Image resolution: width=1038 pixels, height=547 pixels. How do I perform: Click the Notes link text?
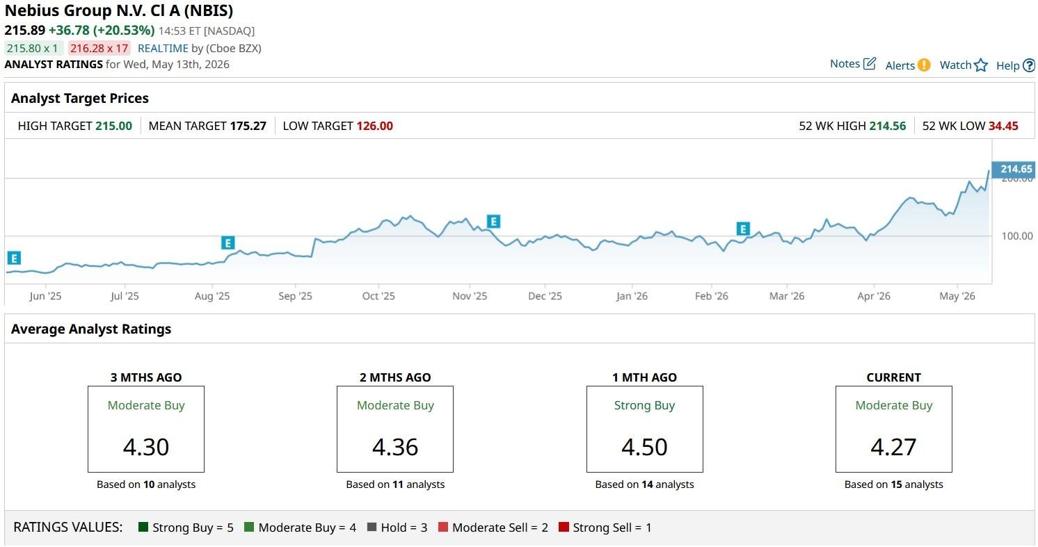845,64
